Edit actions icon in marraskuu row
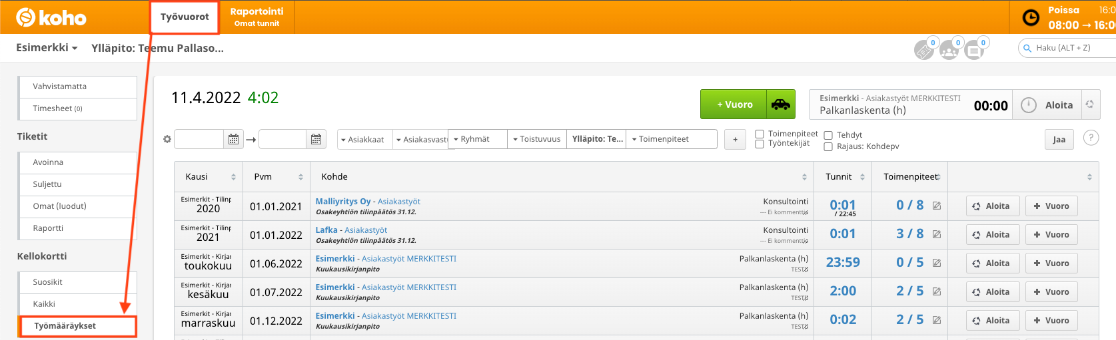 click(x=937, y=320)
